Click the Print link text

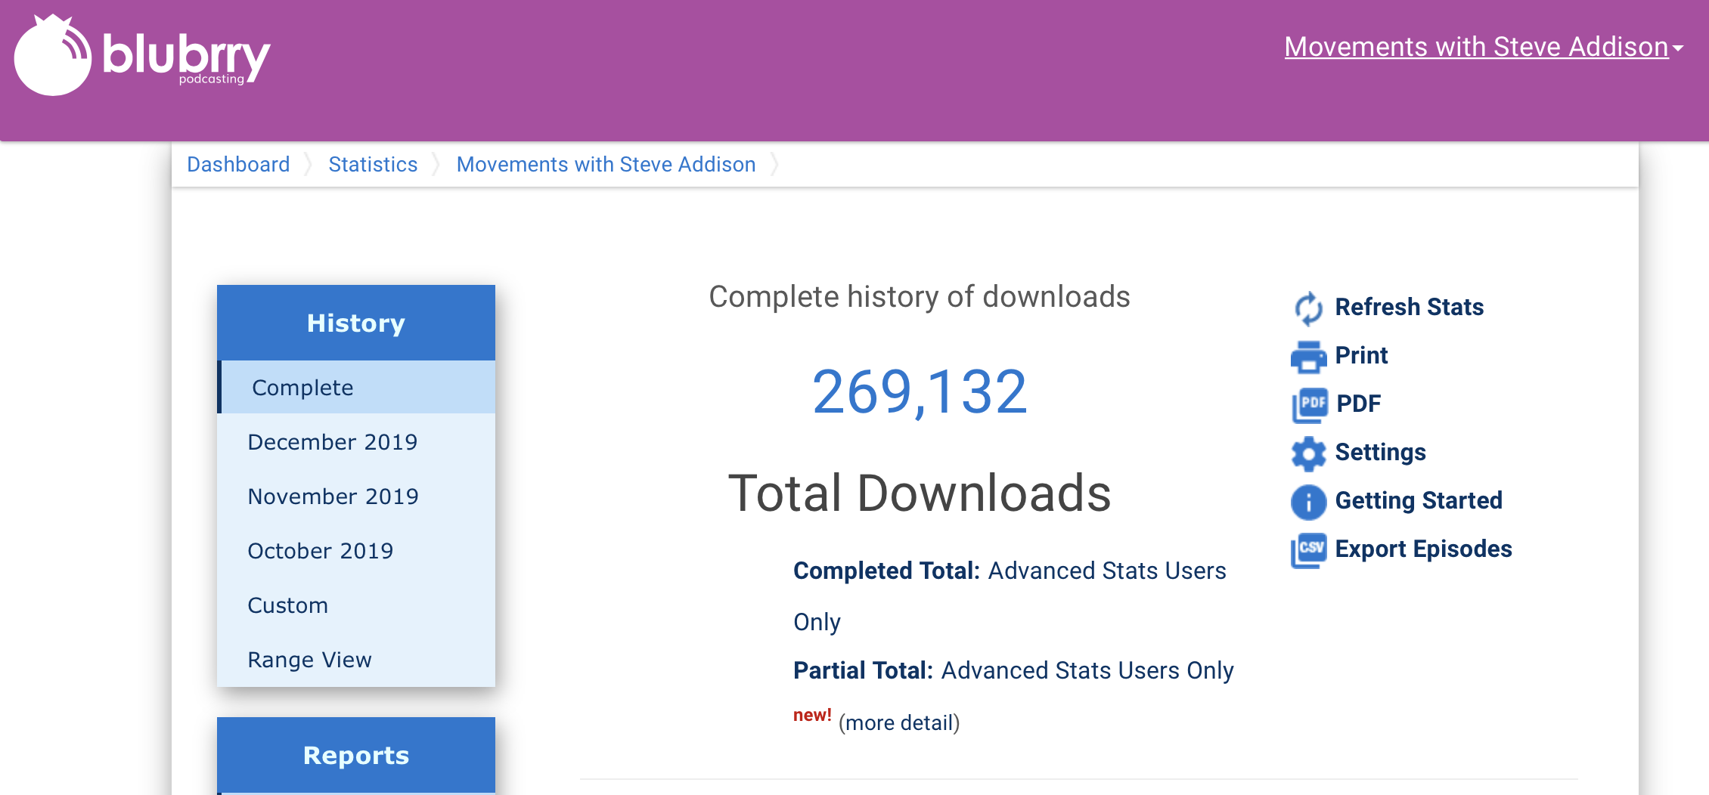pos(1361,355)
